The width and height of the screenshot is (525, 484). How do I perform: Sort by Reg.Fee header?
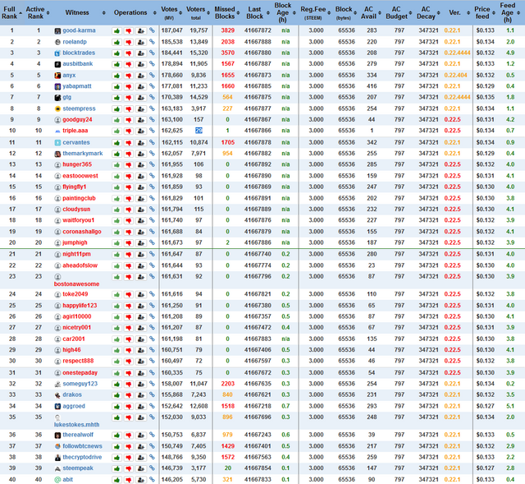tap(315, 13)
